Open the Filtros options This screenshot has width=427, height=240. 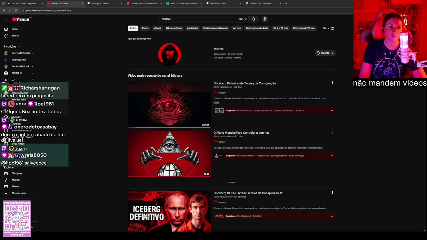pos(328,28)
